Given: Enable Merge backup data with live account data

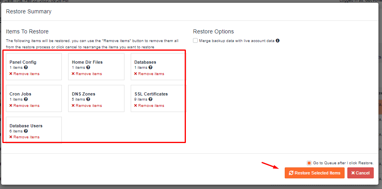Looking at the screenshot, I should (x=195, y=41).
